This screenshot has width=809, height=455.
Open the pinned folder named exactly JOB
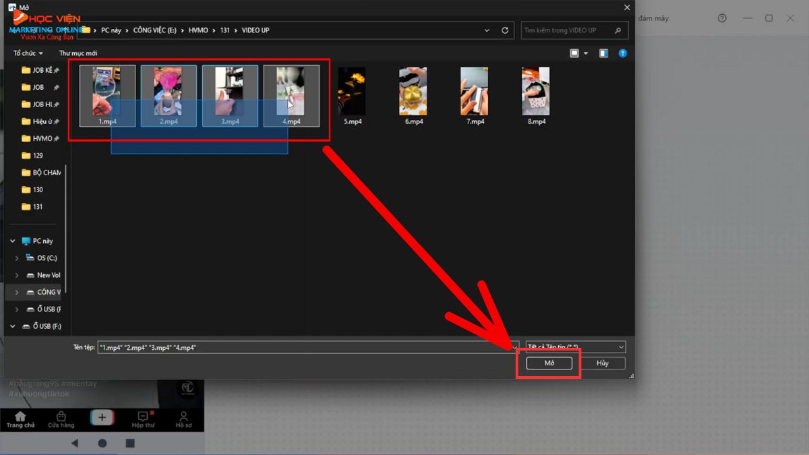tap(39, 87)
